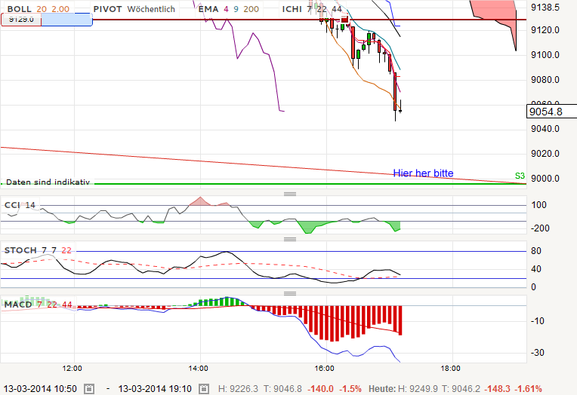Grab the panel divider handle above CCI
The height and width of the screenshot is (395, 577).
290,194
